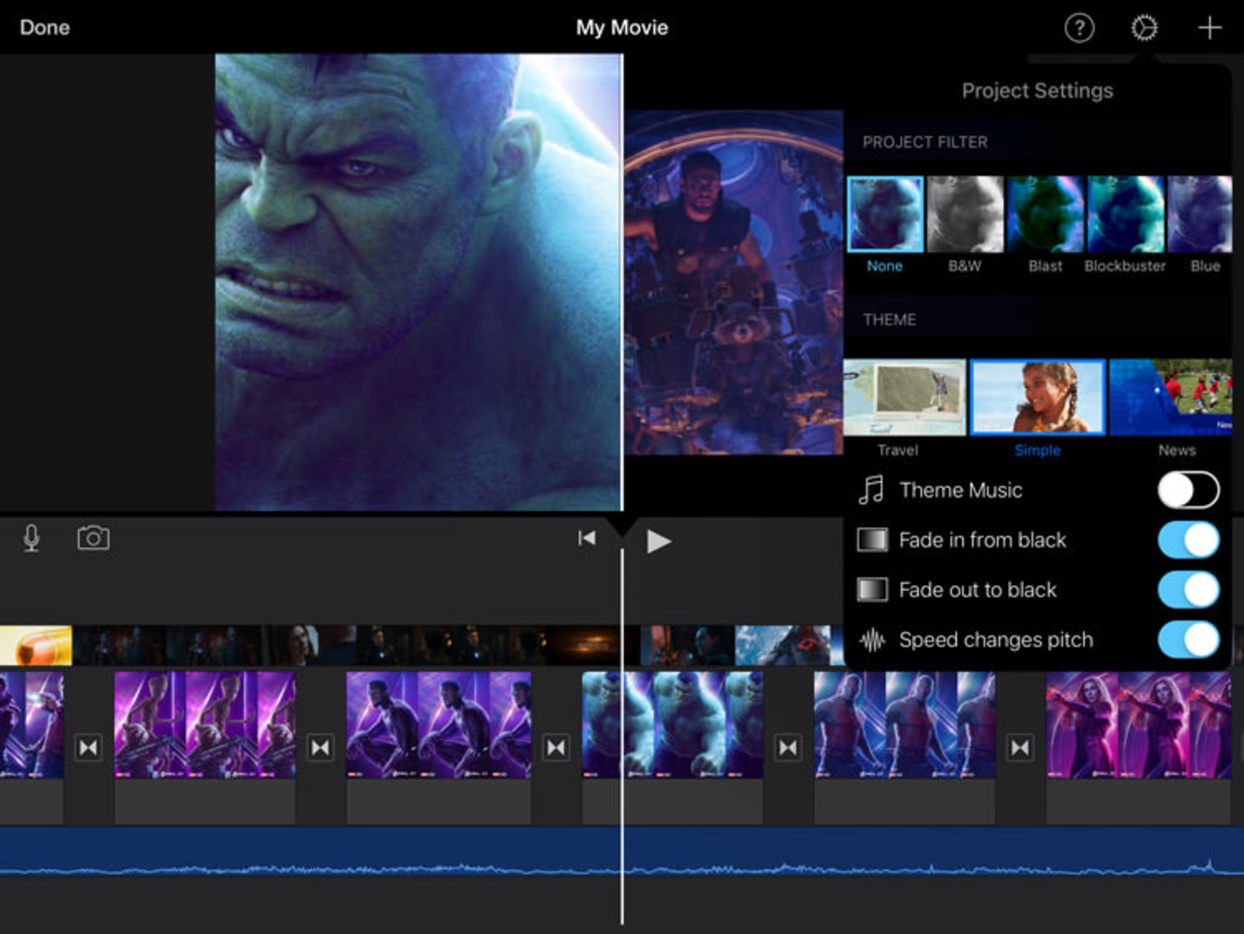The image size is (1244, 934).
Task: Open the help question mark icon
Action: pos(1079,28)
